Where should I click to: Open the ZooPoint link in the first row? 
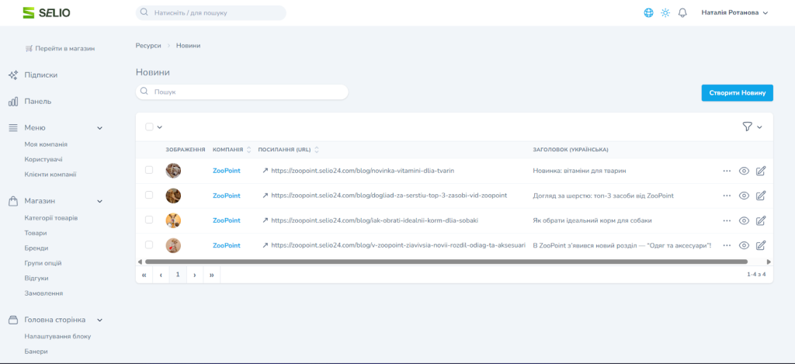tap(226, 171)
